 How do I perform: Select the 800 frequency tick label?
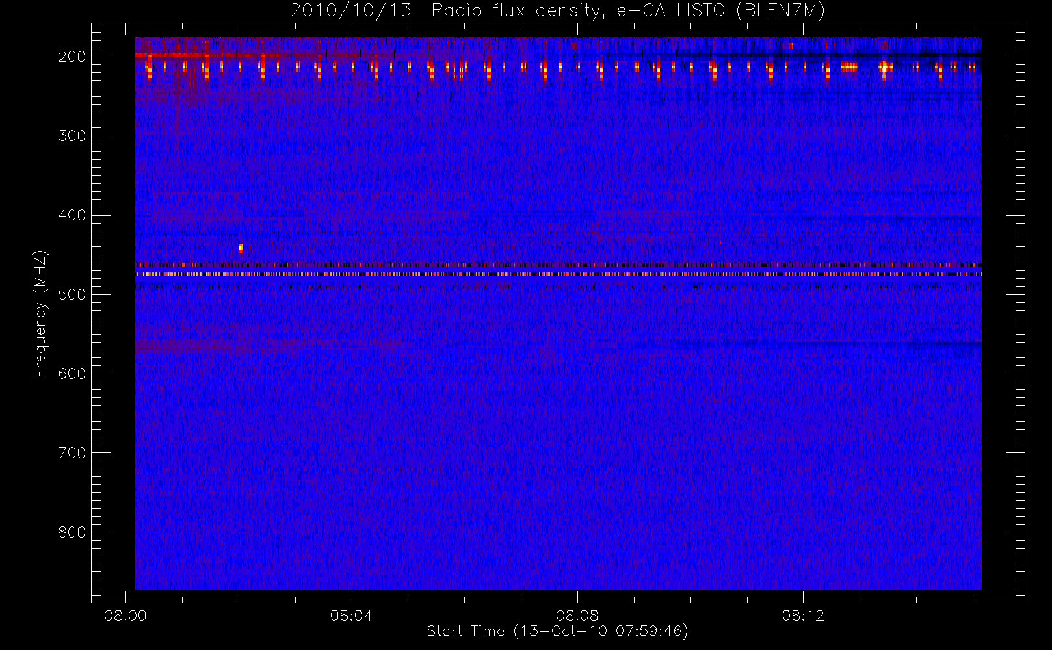coord(72,532)
